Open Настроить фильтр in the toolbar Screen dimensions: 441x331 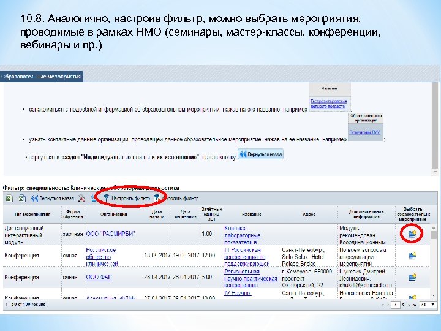click(x=127, y=198)
